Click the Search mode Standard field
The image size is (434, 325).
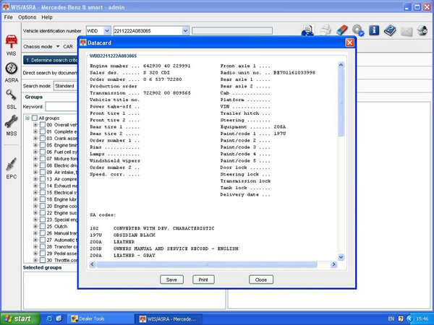(x=66, y=86)
